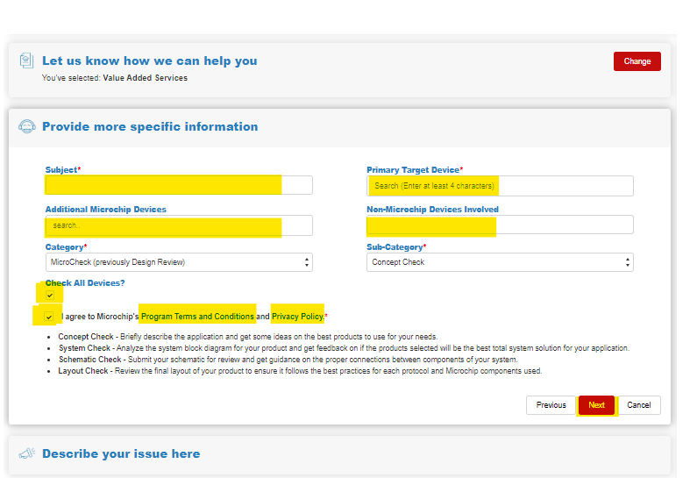Click the Cancel button
Viewport: 697px width, 478px height.
pyautogui.click(x=639, y=405)
